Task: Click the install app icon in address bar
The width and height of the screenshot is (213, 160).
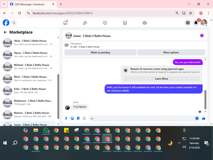Action: [x=184, y=13]
